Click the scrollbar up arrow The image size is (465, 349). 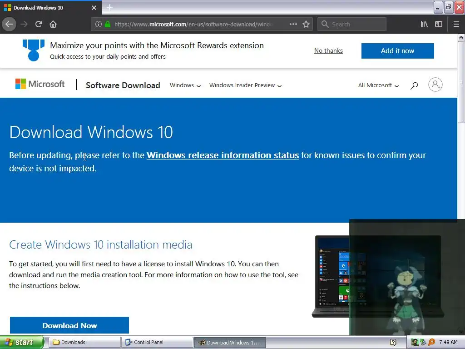[x=461, y=37]
